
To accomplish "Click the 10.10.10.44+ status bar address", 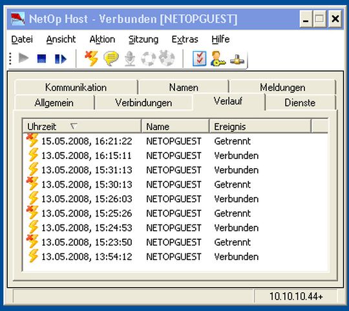I will pos(296,296).
